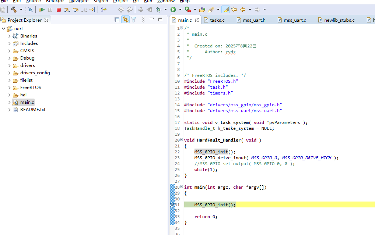Screen dimensions: 375x235
Task: Click the first cloud upload icon
Action: tap(121, 10)
